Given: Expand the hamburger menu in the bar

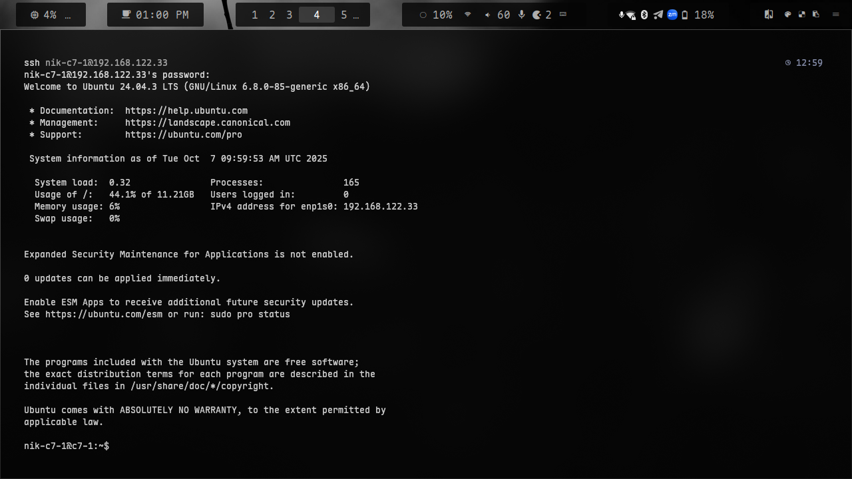Looking at the screenshot, I should tap(835, 15).
